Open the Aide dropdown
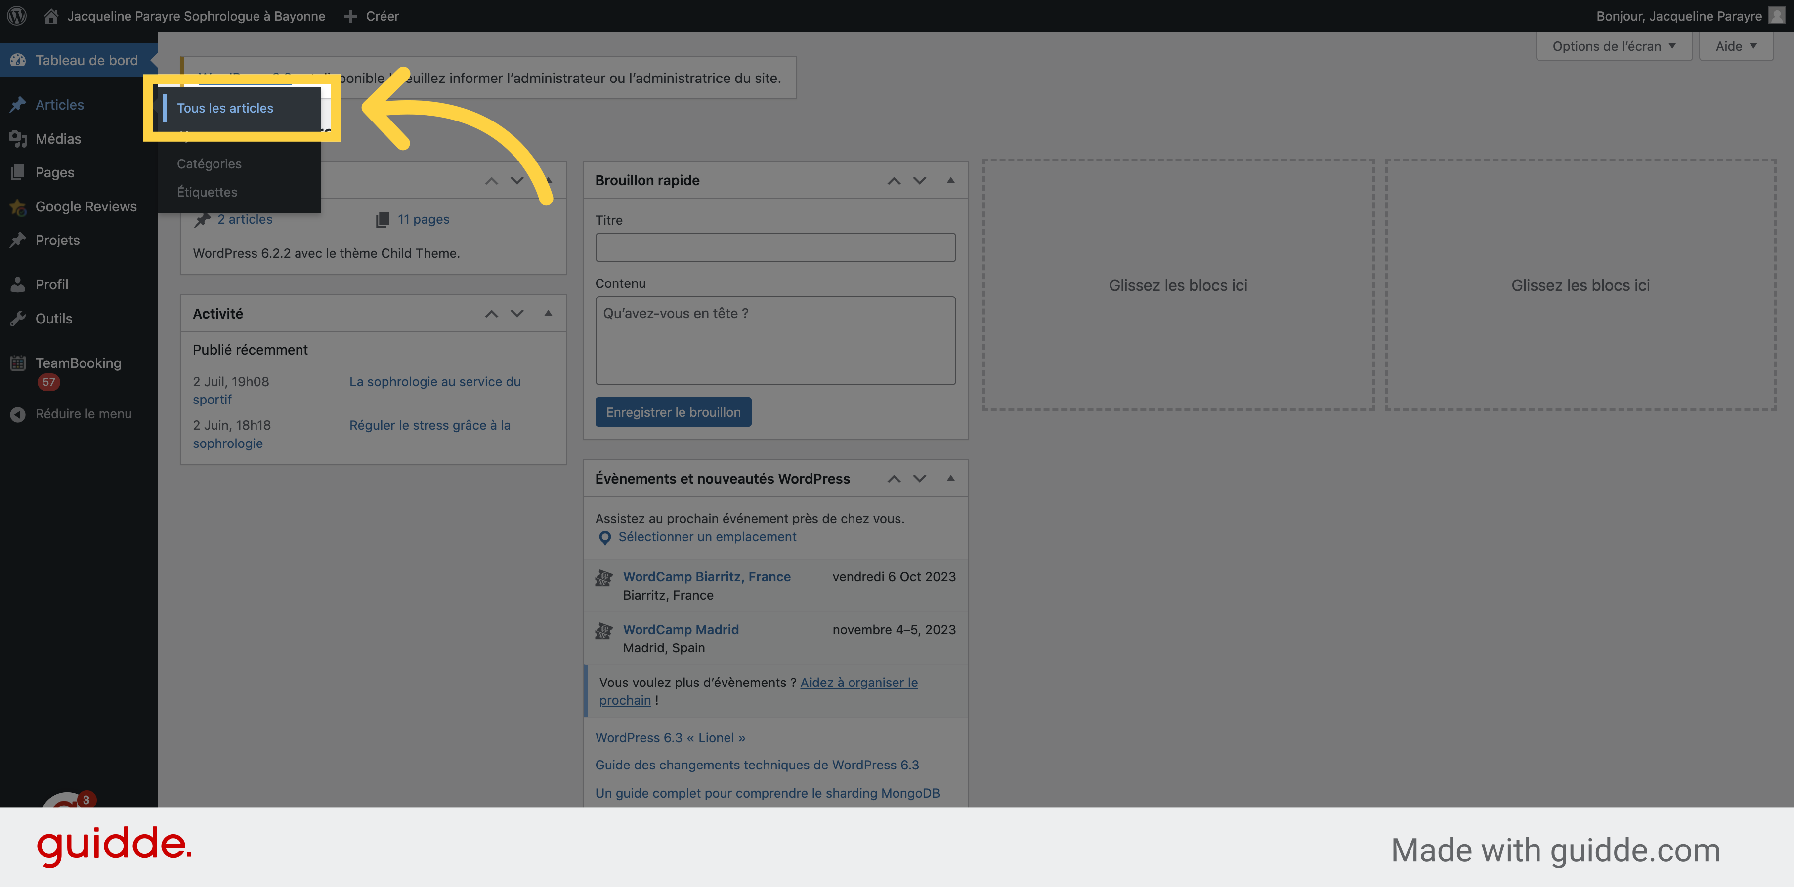1794x887 pixels. tap(1736, 46)
